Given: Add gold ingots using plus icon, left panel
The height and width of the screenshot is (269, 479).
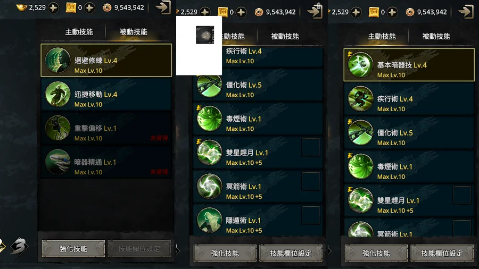Looking at the screenshot, I should 53,7.
